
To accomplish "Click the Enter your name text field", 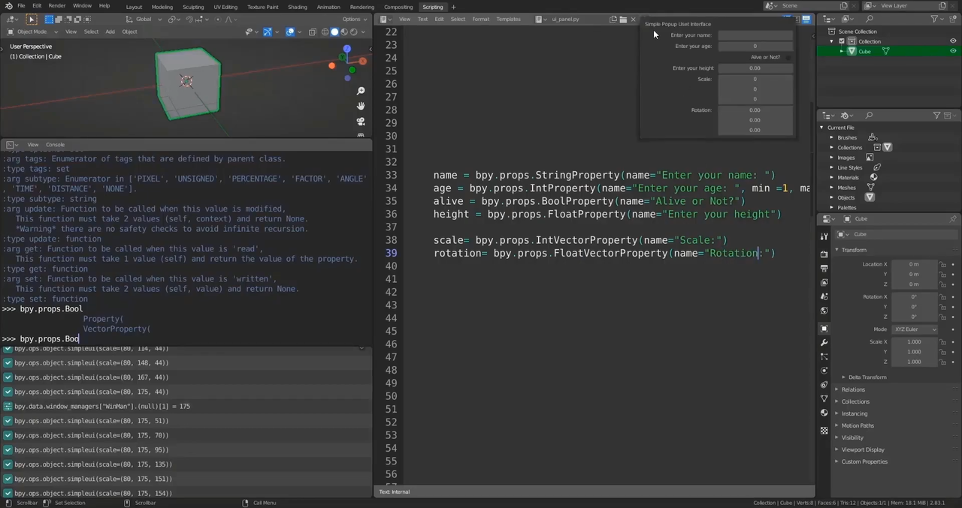I will 755,35.
